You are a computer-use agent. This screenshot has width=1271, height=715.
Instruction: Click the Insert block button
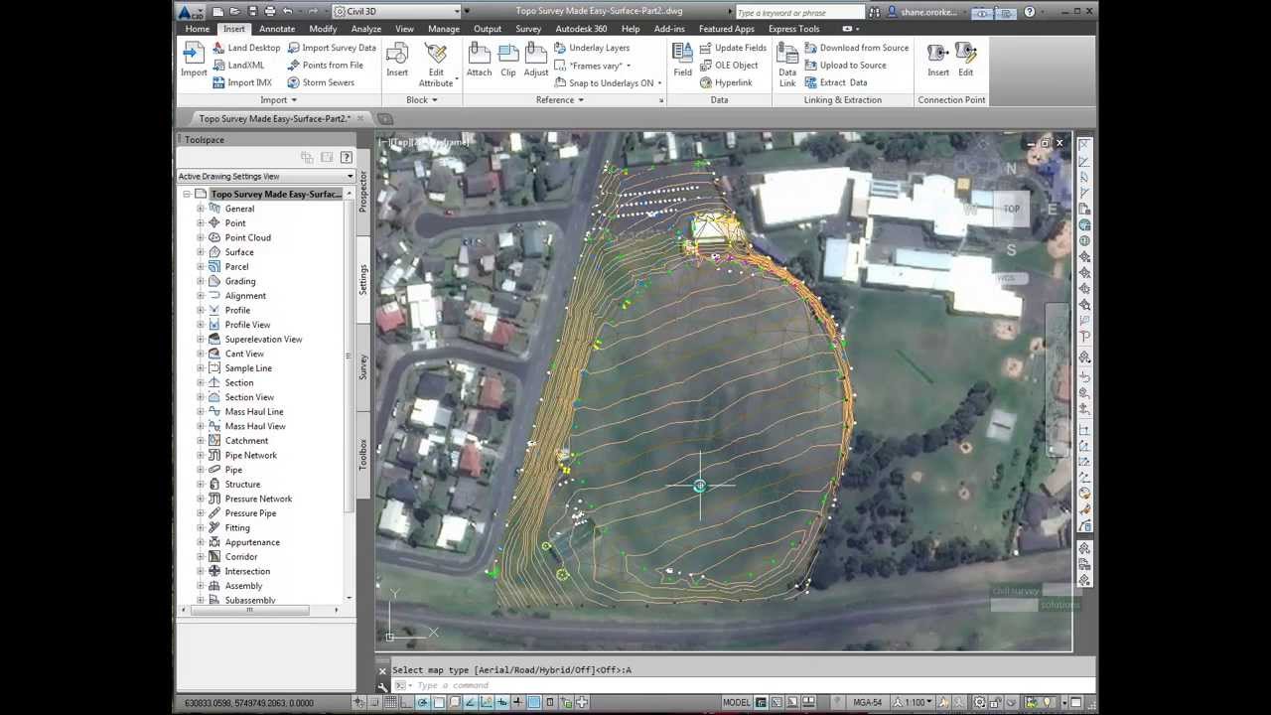point(397,60)
